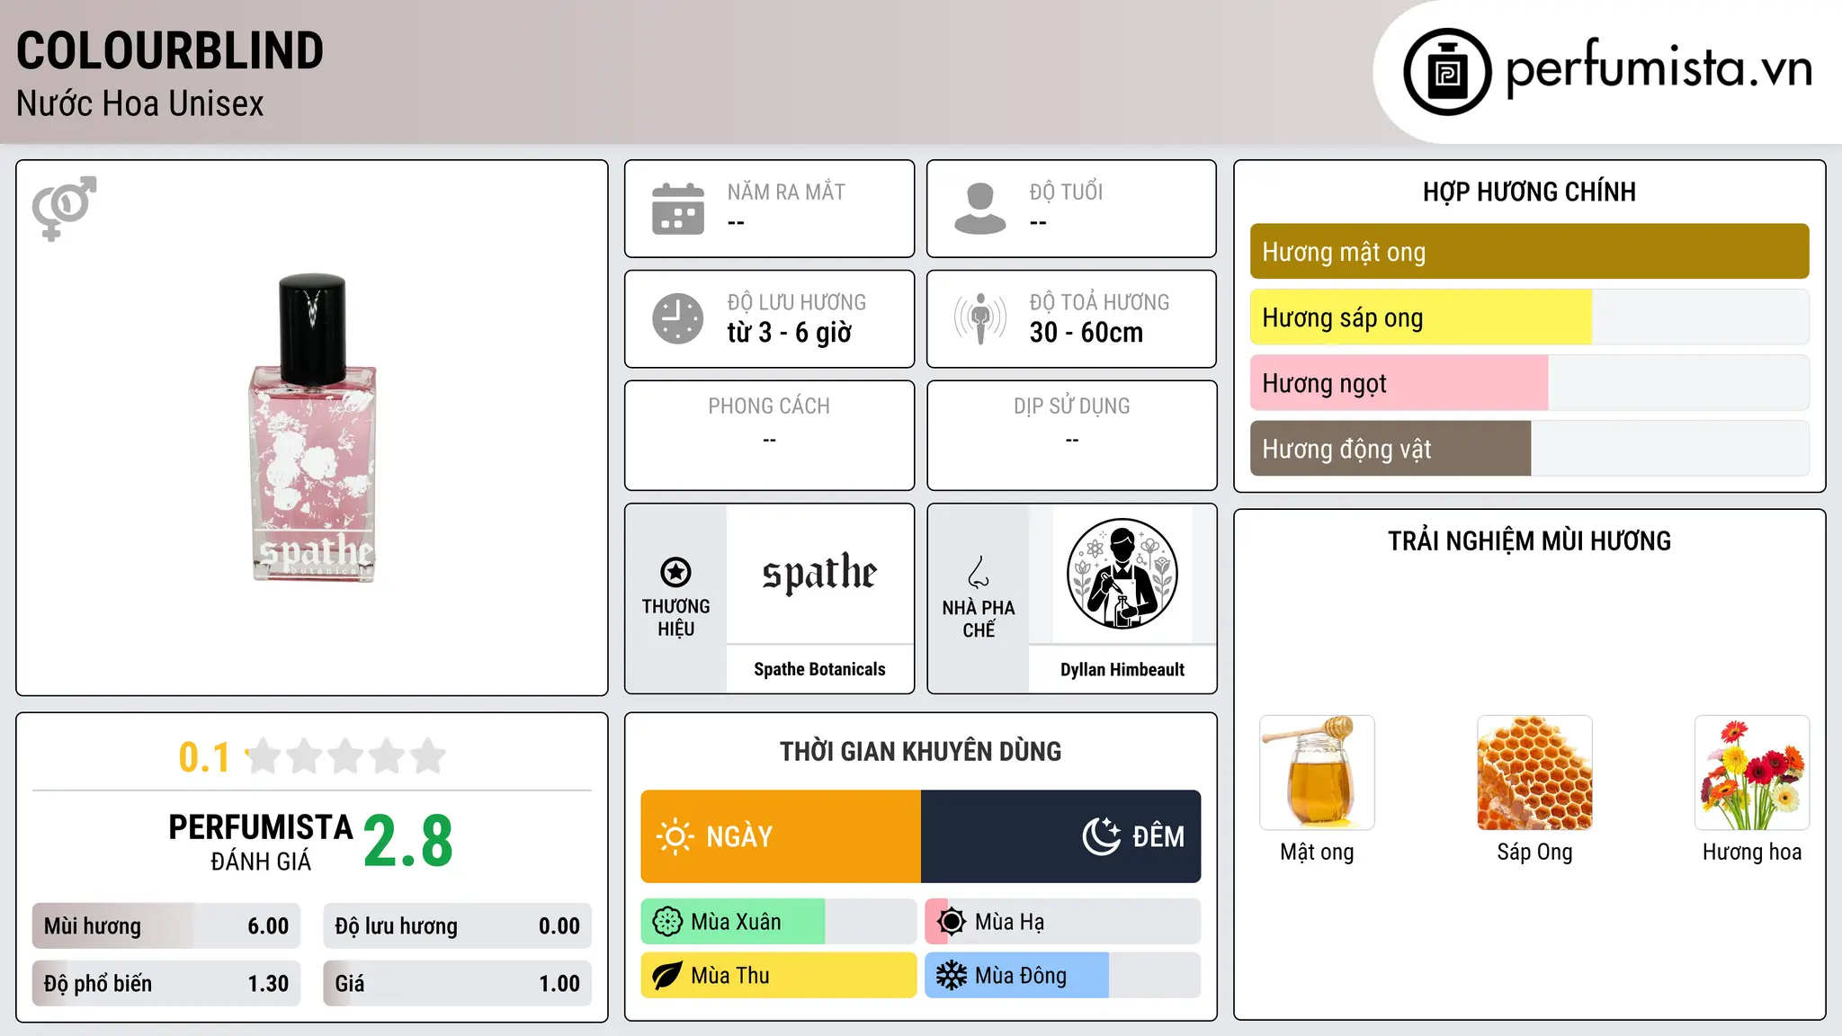Click the Mùa Xuân season label

tap(736, 923)
